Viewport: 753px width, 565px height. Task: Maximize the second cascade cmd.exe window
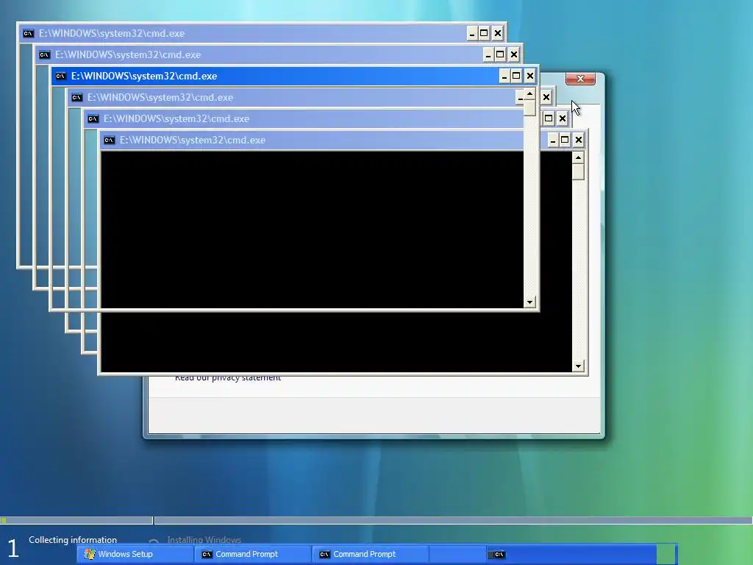point(500,54)
